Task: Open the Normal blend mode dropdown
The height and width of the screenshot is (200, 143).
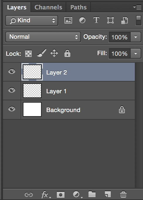Action: pos(43,37)
